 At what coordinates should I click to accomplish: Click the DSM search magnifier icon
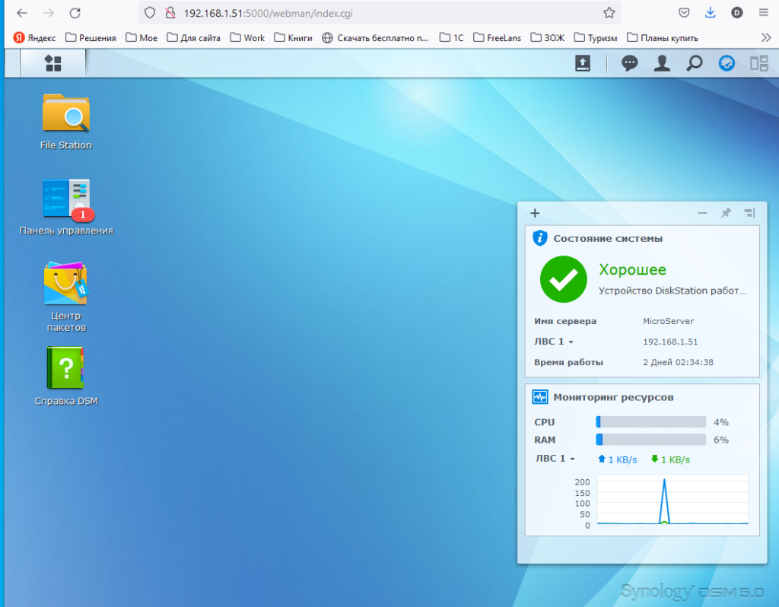tap(694, 63)
